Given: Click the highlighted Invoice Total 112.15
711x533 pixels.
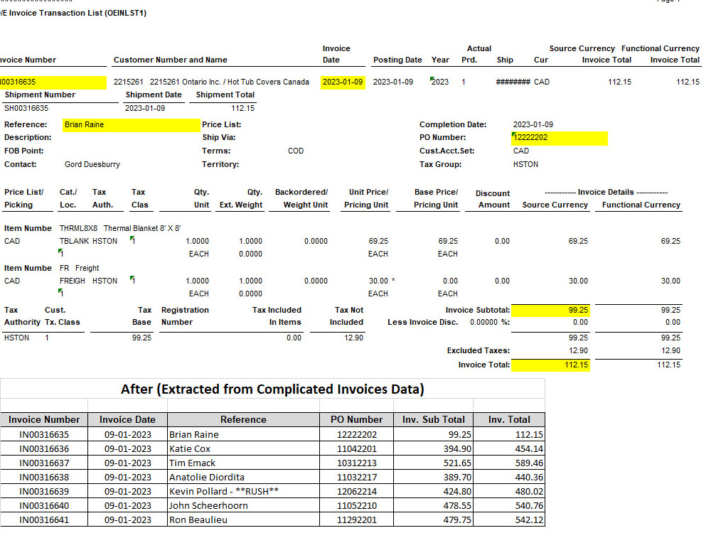Looking at the screenshot, I should pyautogui.click(x=550, y=365).
